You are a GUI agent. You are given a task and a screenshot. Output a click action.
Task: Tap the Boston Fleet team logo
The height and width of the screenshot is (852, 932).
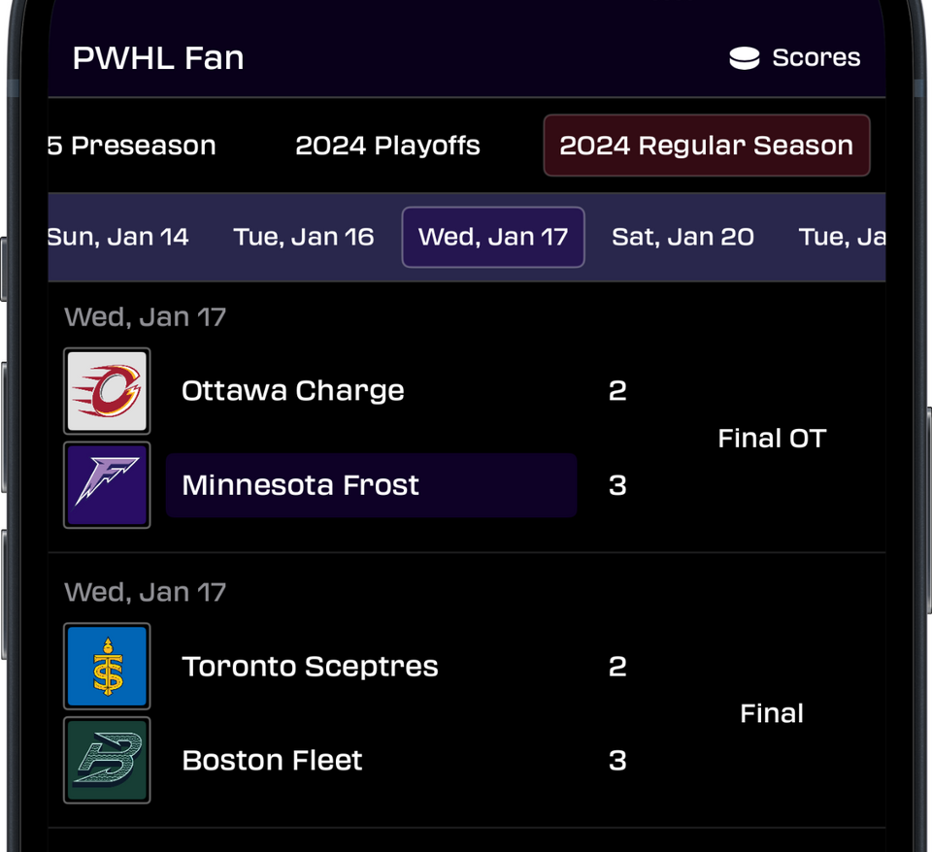click(107, 760)
